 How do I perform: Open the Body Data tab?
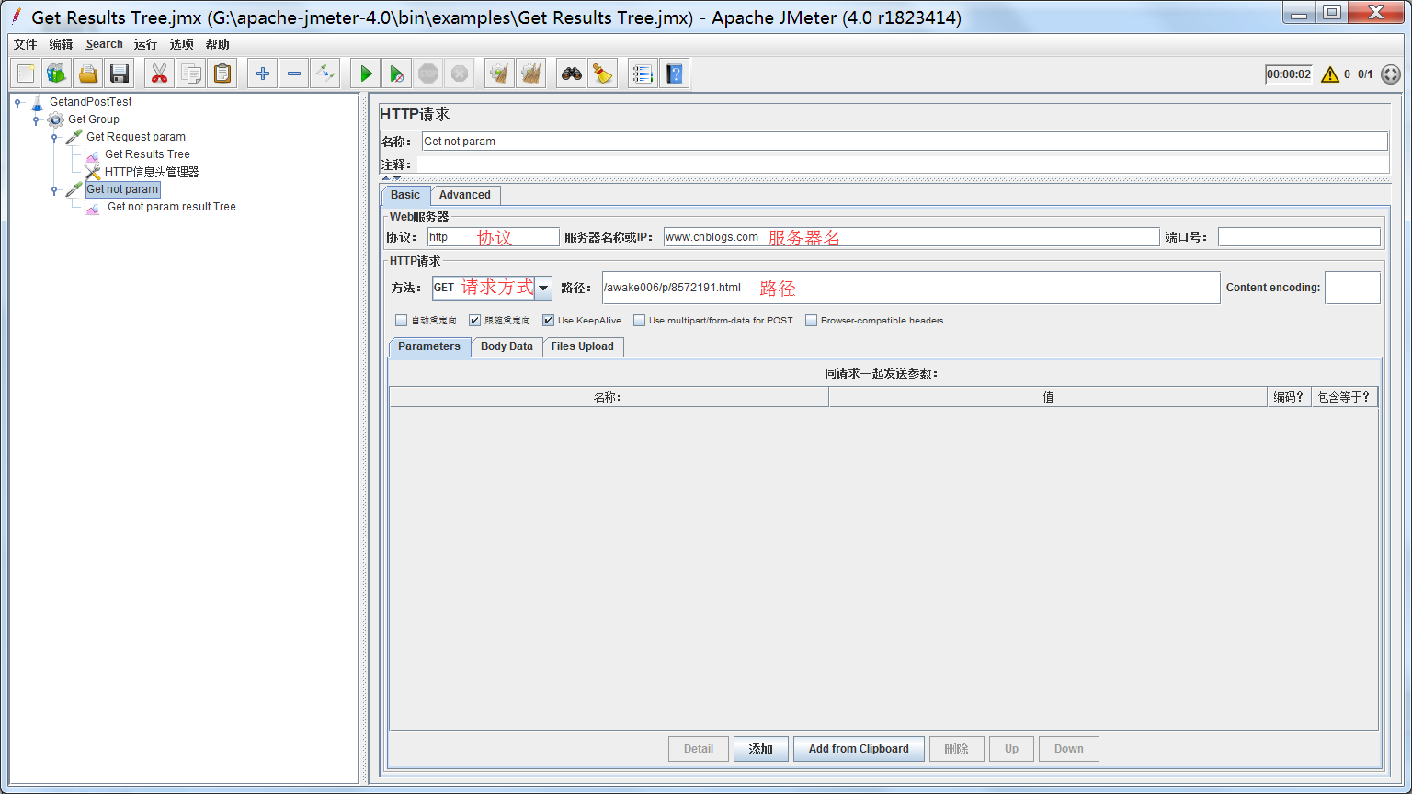(x=507, y=346)
